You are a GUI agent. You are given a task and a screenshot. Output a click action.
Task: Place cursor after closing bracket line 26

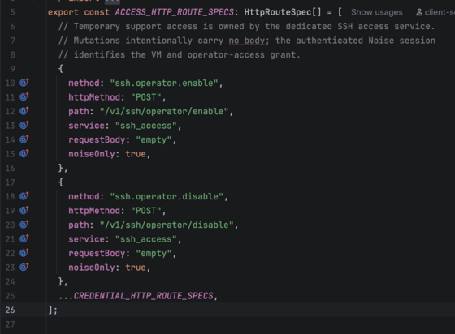pos(58,310)
